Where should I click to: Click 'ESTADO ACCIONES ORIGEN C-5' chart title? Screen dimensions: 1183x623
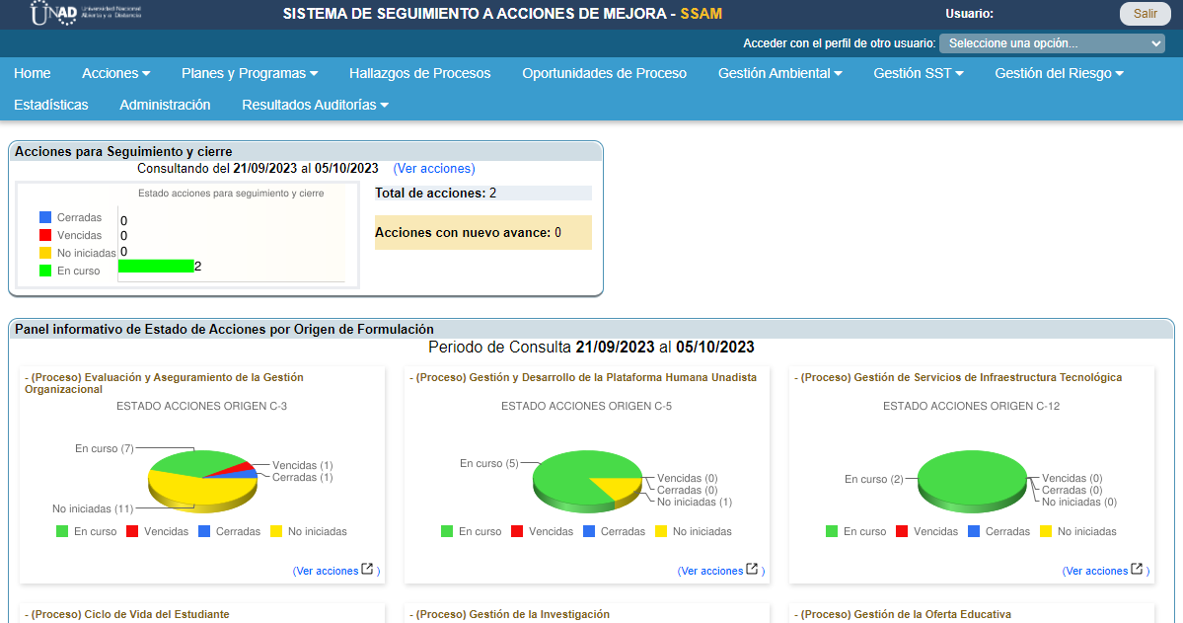pyautogui.click(x=586, y=406)
